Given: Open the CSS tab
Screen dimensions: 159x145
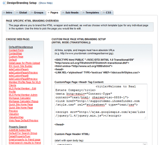Looking at the screenshot, I should (108, 13).
